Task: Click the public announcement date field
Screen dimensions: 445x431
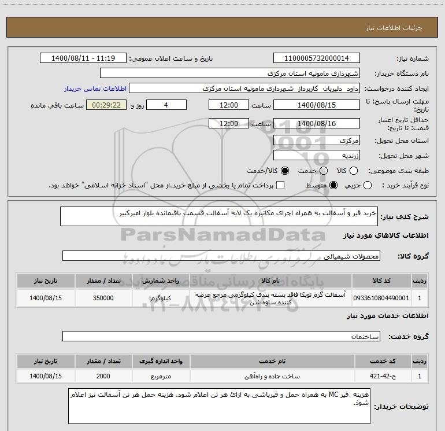Action: tap(83, 58)
